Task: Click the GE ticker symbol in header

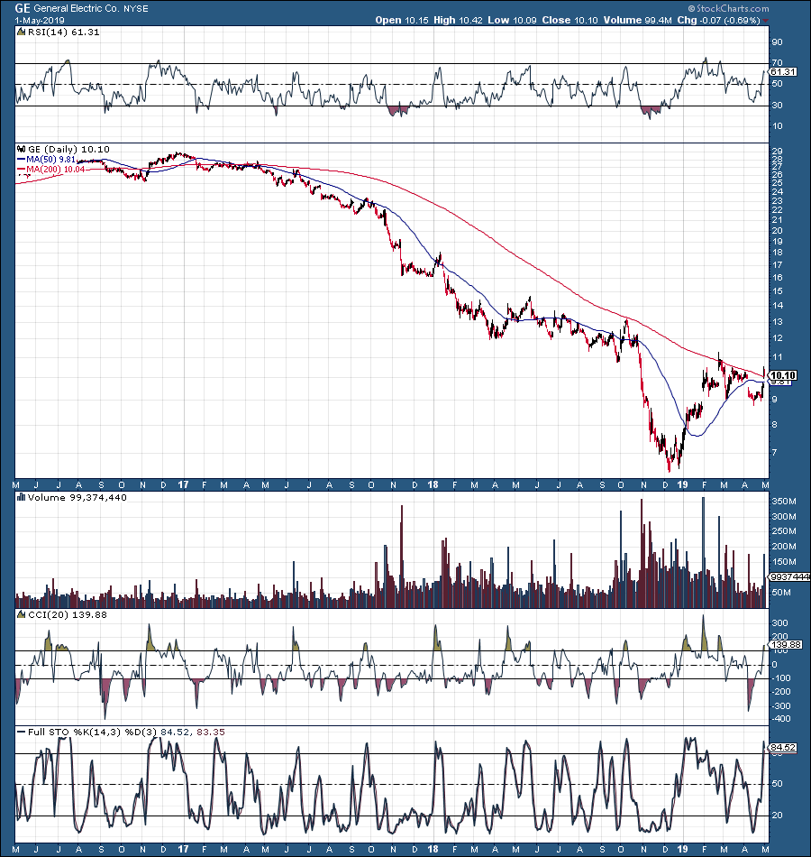Action: click(x=23, y=8)
